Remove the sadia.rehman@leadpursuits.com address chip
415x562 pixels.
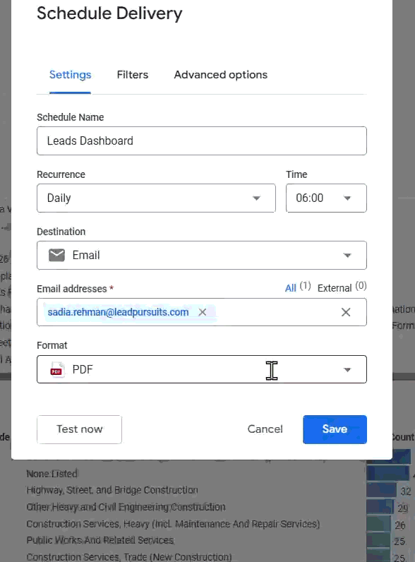(x=203, y=312)
